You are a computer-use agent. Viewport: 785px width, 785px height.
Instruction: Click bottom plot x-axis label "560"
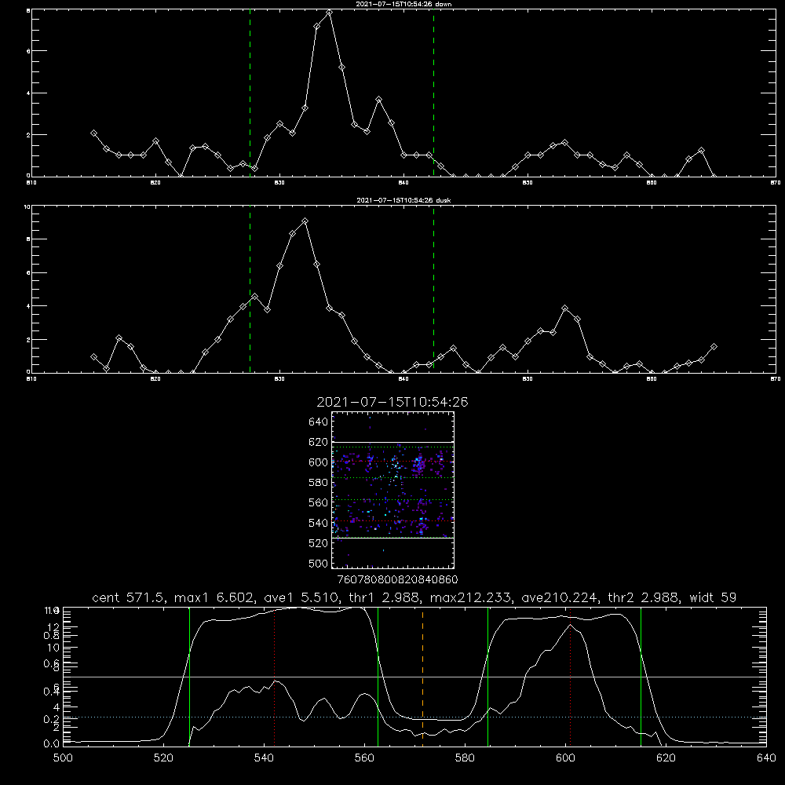coord(364,758)
